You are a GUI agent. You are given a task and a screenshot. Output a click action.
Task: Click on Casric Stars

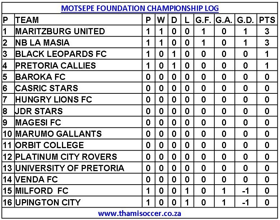point(46,88)
